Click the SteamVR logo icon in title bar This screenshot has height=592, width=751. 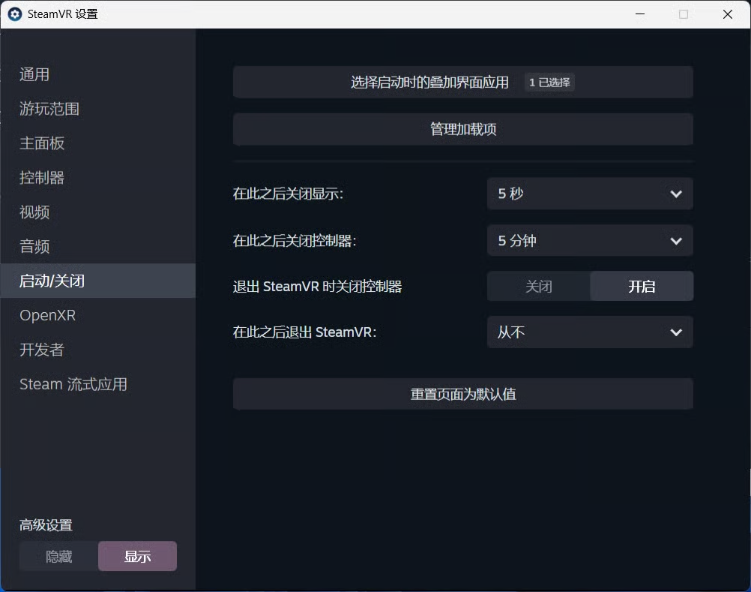coord(15,14)
